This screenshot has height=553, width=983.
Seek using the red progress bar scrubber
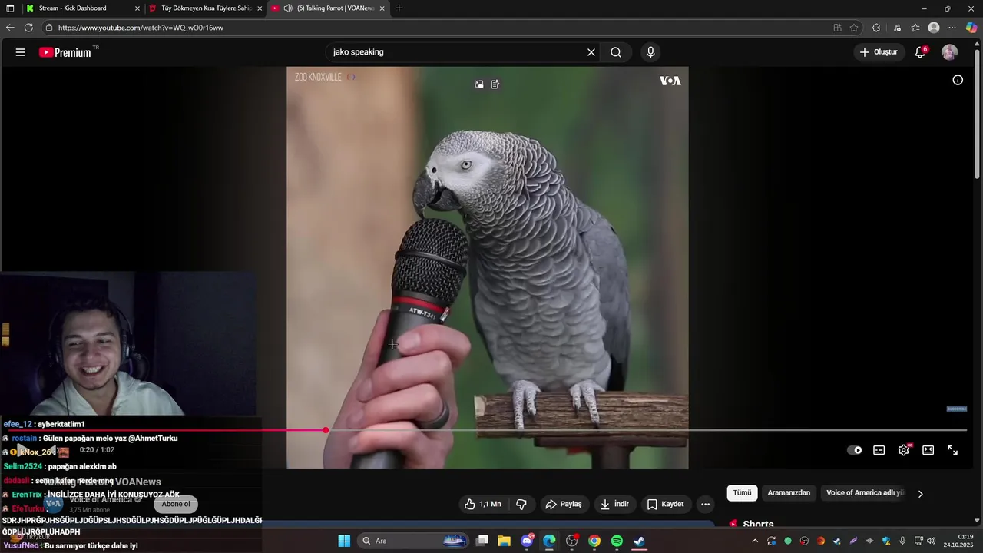pyautogui.click(x=326, y=430)
